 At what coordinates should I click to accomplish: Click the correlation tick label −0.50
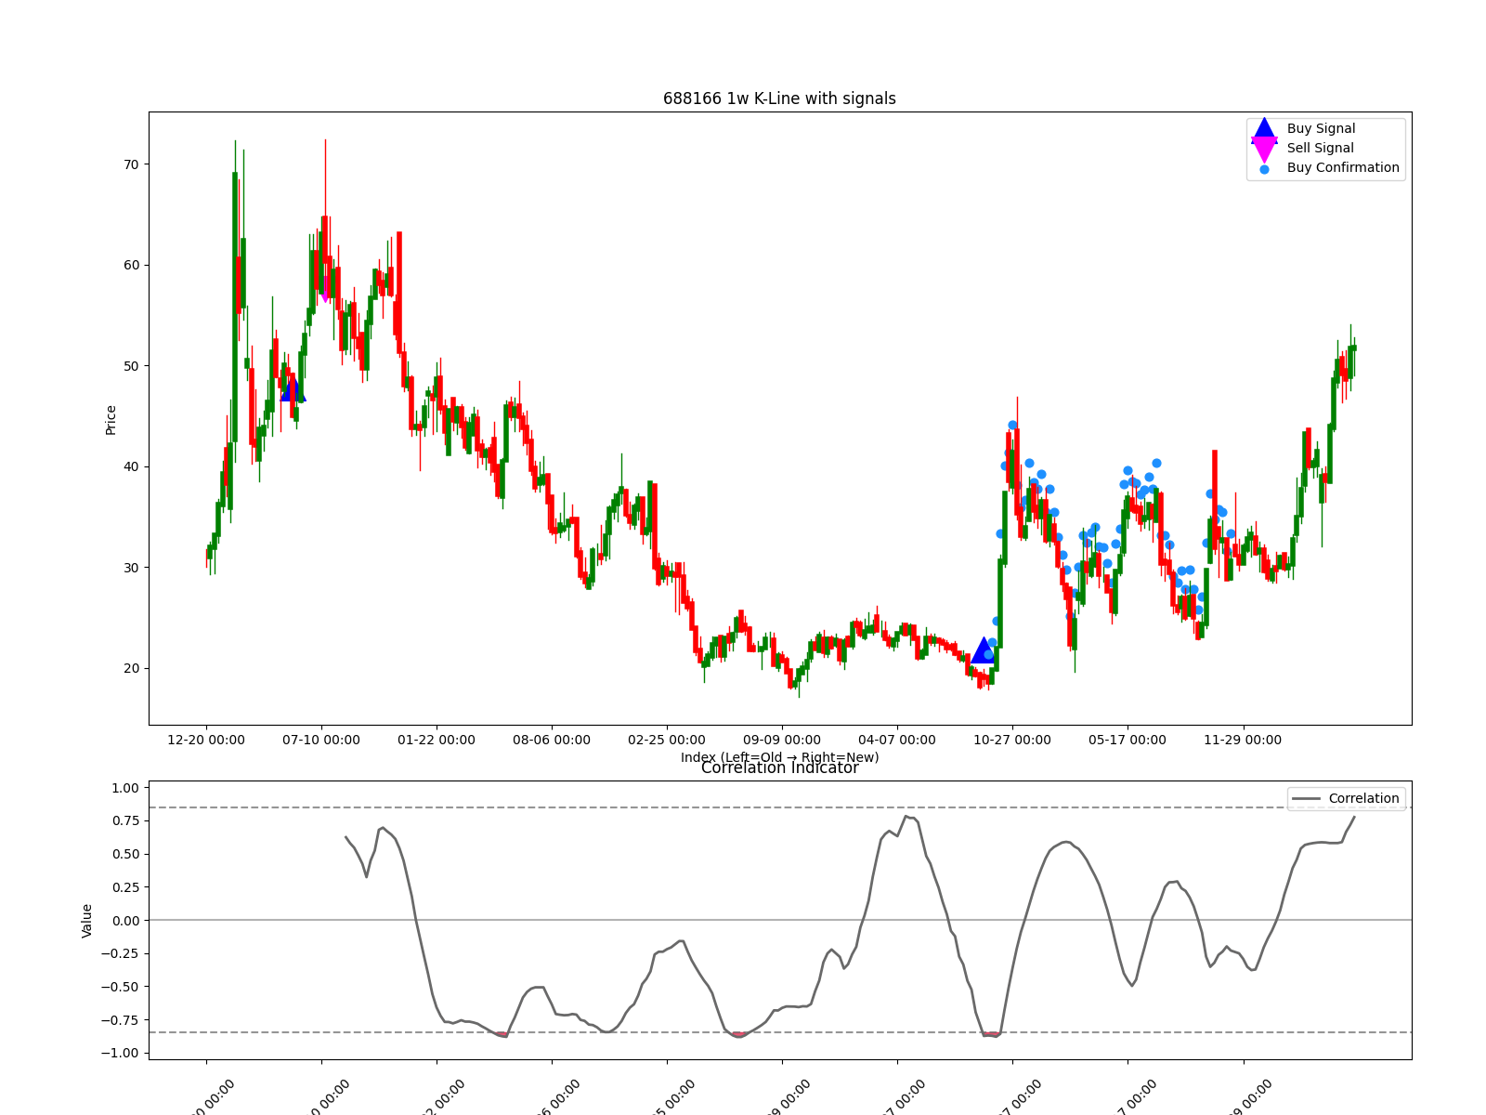pyautogui.click(x=121, y=987)
